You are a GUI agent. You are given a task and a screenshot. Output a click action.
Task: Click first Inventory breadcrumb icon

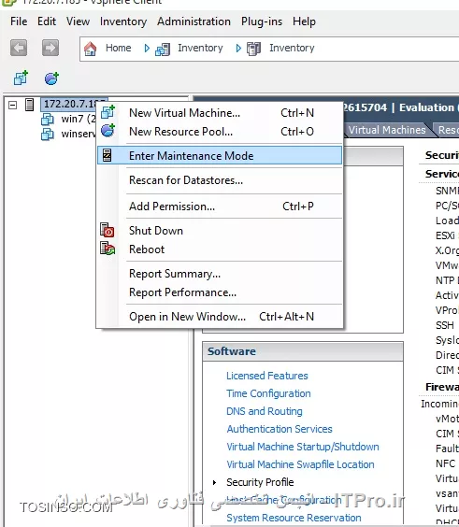(x=163, y=50)
